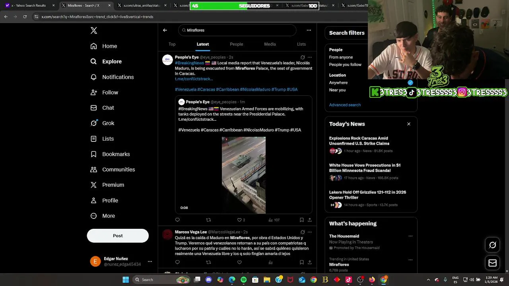Share the People's Eye post

tap(310, 220)
